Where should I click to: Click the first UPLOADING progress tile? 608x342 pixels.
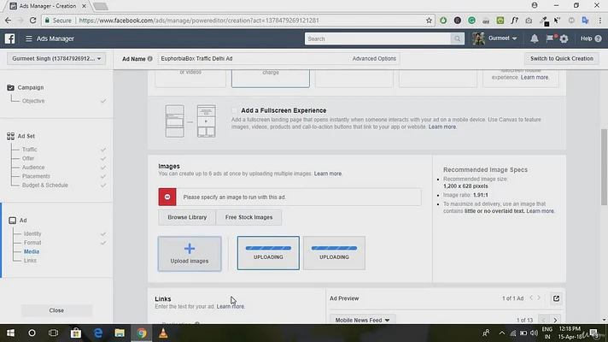pos(268,253)
